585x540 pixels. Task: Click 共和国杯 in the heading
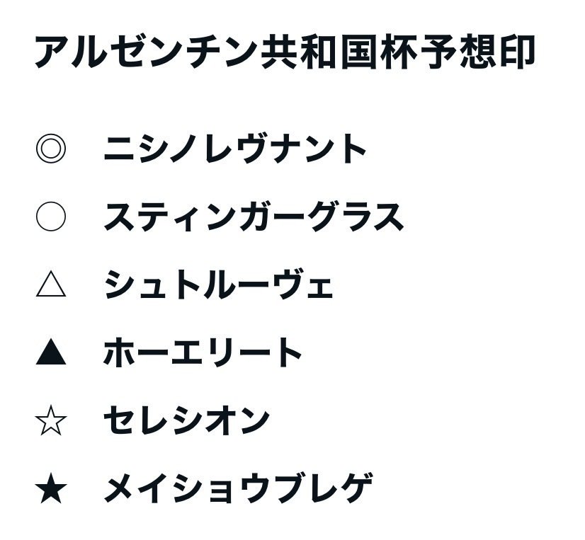point(305,53)
